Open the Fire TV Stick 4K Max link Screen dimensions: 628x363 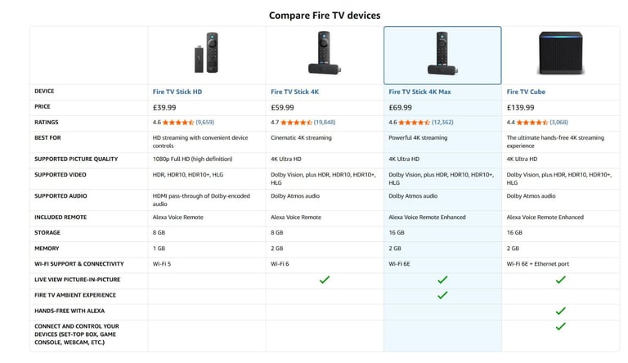[419, 92]
